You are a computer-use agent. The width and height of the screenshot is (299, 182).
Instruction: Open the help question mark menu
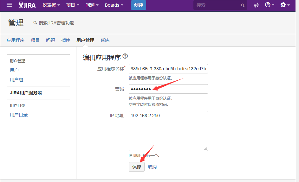coord(270,5)
